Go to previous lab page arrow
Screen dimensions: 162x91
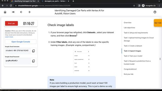[x=21, y=12]
